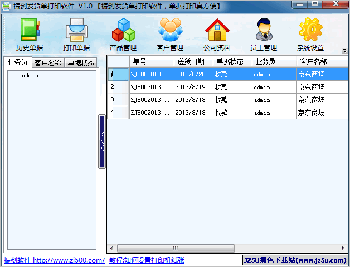Click the scrollbar right arrow

pyautogui.click(x=343, y=248)
